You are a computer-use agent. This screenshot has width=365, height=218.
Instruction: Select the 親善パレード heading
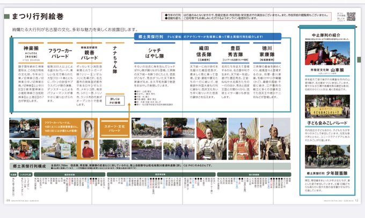[x=89, y=55]
